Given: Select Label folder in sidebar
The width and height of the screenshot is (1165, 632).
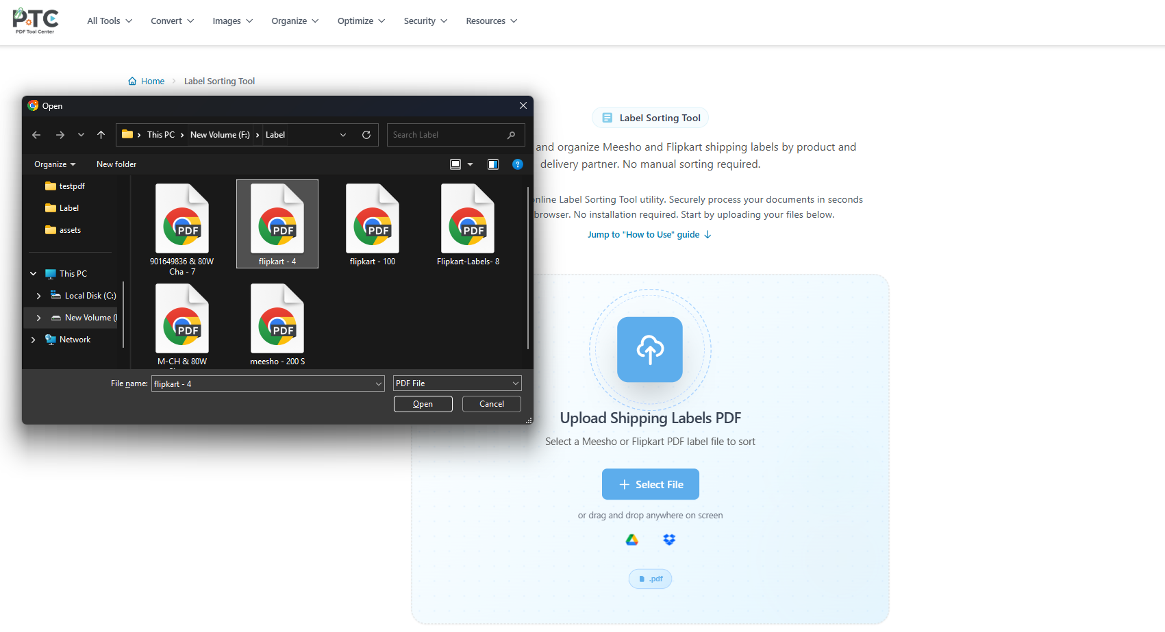Looking at the screenshot, I should coord(62,208).
